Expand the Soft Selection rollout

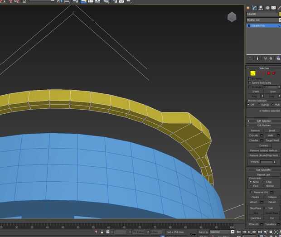click(263, 121)
